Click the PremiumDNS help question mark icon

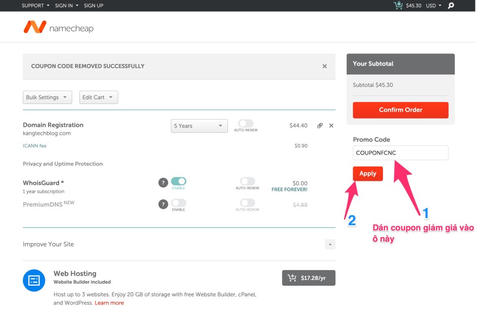(x=163, y=204)
